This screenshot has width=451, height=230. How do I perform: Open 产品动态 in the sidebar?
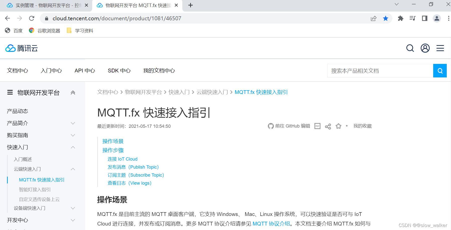[x=18, y=111]
